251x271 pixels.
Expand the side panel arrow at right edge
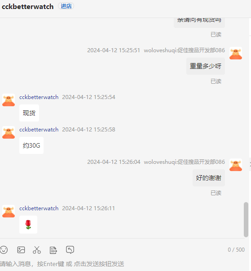(250, 164)
